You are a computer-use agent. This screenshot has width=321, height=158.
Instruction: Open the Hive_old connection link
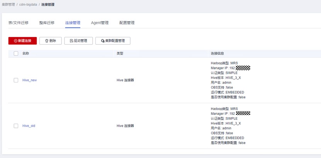coord(29,126)
